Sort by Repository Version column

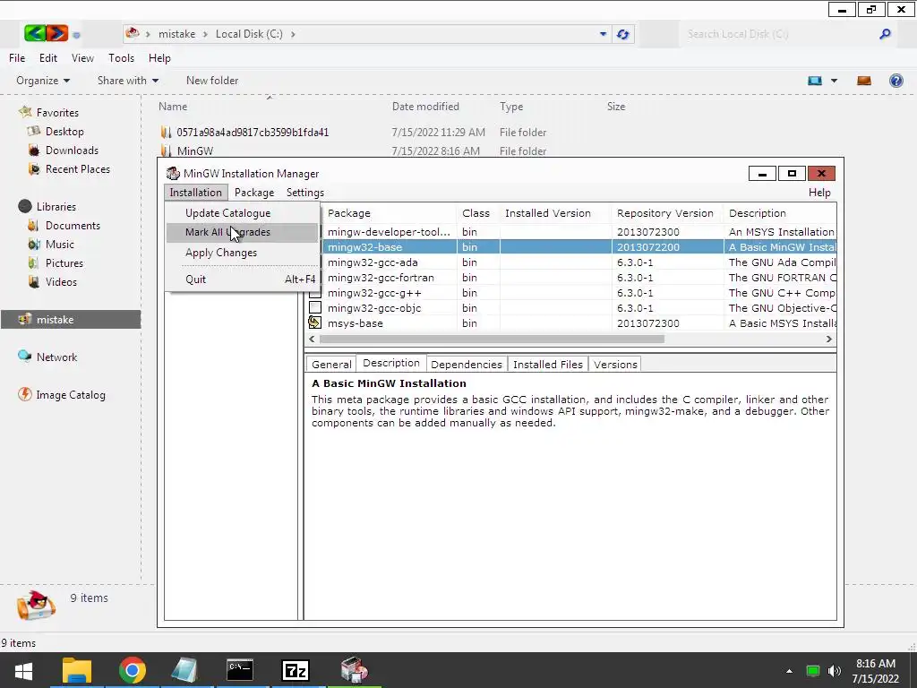(665, 213)
